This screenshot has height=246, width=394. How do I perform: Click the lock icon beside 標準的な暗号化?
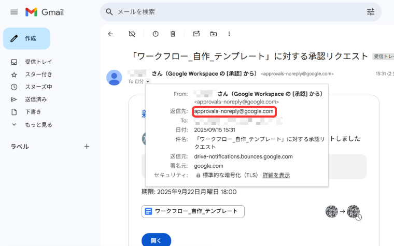198,175
